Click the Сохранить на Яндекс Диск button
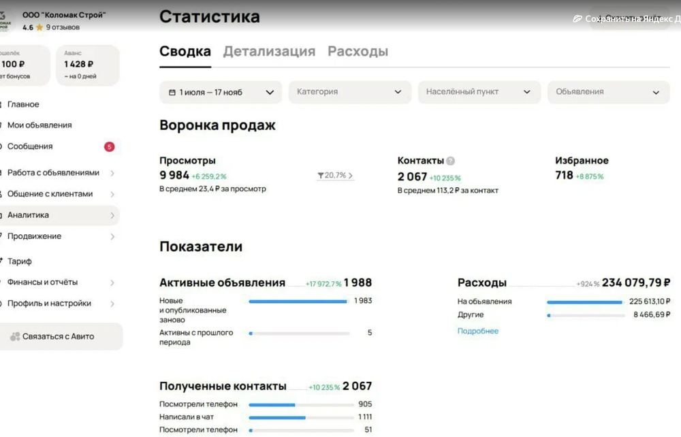 627,18
